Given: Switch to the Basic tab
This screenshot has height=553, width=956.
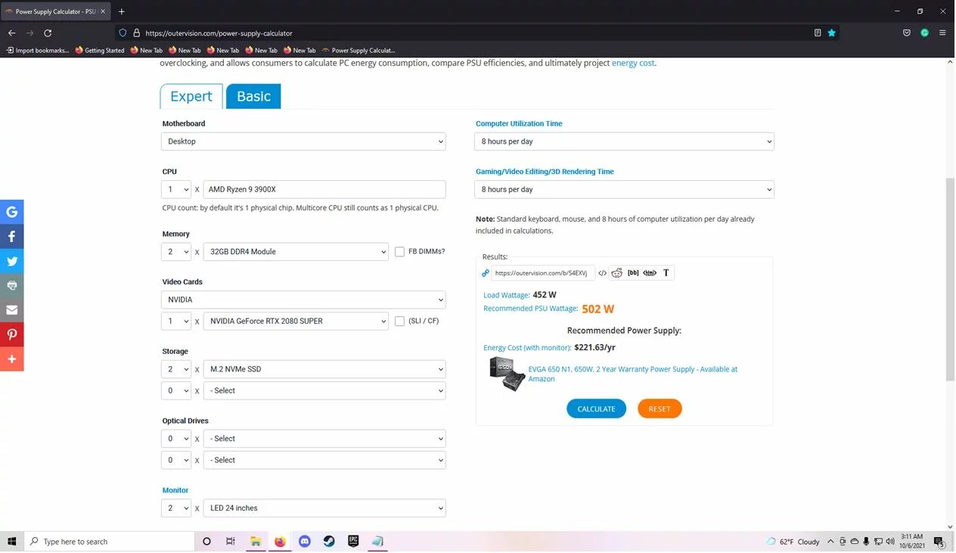Looking at the screenshot, I should pyautogui.click(x=253, y=96).
